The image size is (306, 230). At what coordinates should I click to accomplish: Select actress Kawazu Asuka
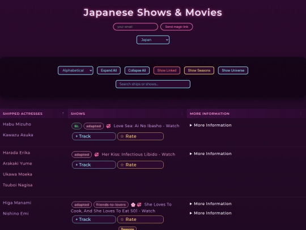click(x=18, y=135)
